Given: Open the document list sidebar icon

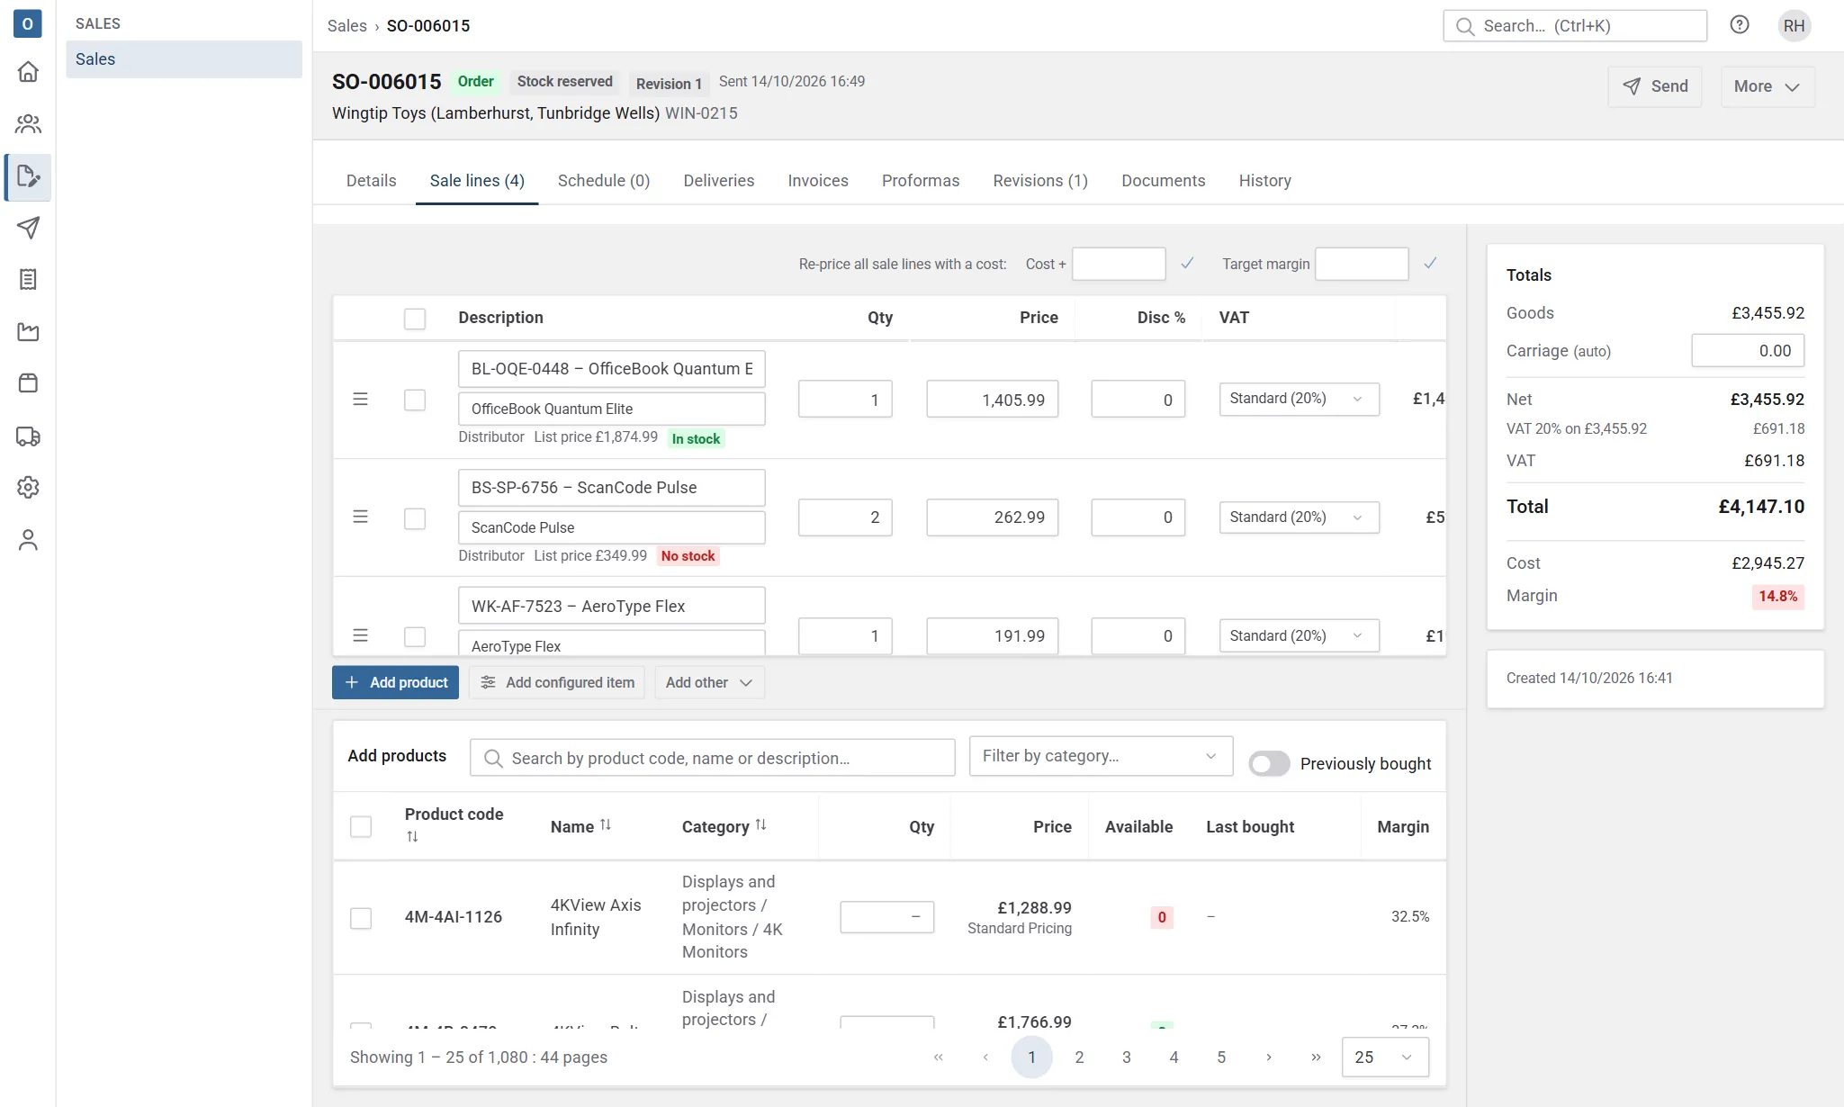Looking at the screenshot, I should click(28, 280).
